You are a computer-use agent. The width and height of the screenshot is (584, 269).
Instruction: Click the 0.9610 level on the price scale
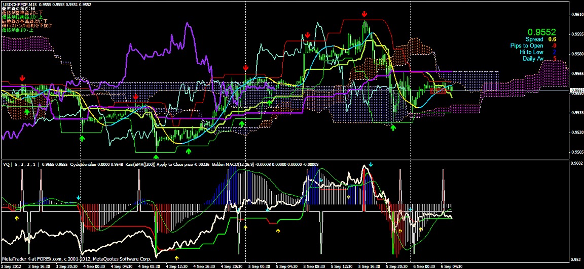tap(576, 15)
